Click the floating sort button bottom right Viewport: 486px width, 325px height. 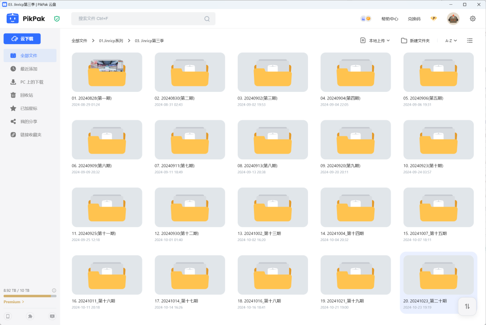pyautogui.click(x=467, y=306)
